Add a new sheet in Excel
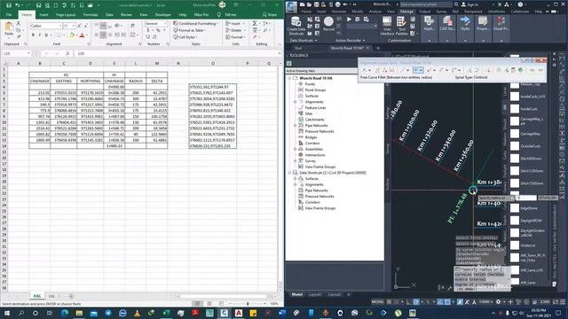The width and height of the screenshot is (568, 319). coord(71,296)
